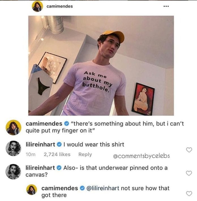This screenshot has height=201, width=197.
Task: Open lilireinhart avatar on second comment
Action: (13, 172)
